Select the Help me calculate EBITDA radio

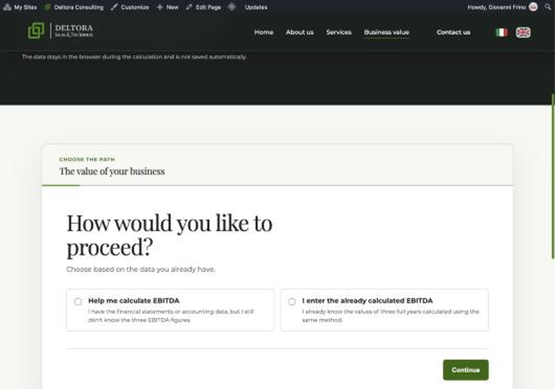point(78,302)
